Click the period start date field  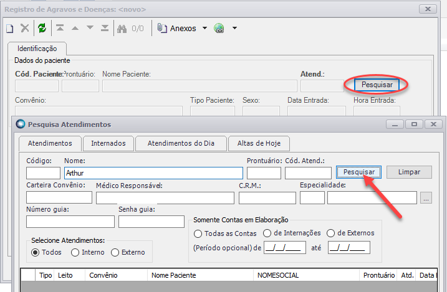pos(285,248)
